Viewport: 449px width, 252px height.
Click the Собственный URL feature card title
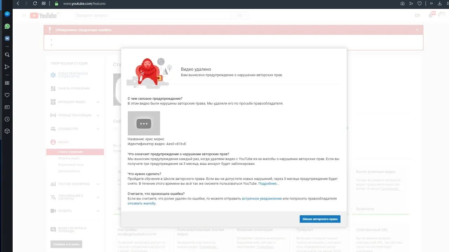[x=372, y=230]
